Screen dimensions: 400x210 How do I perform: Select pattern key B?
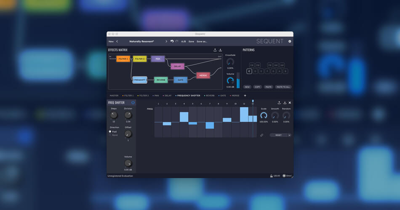pyautogui.click(x=285, y=71)
